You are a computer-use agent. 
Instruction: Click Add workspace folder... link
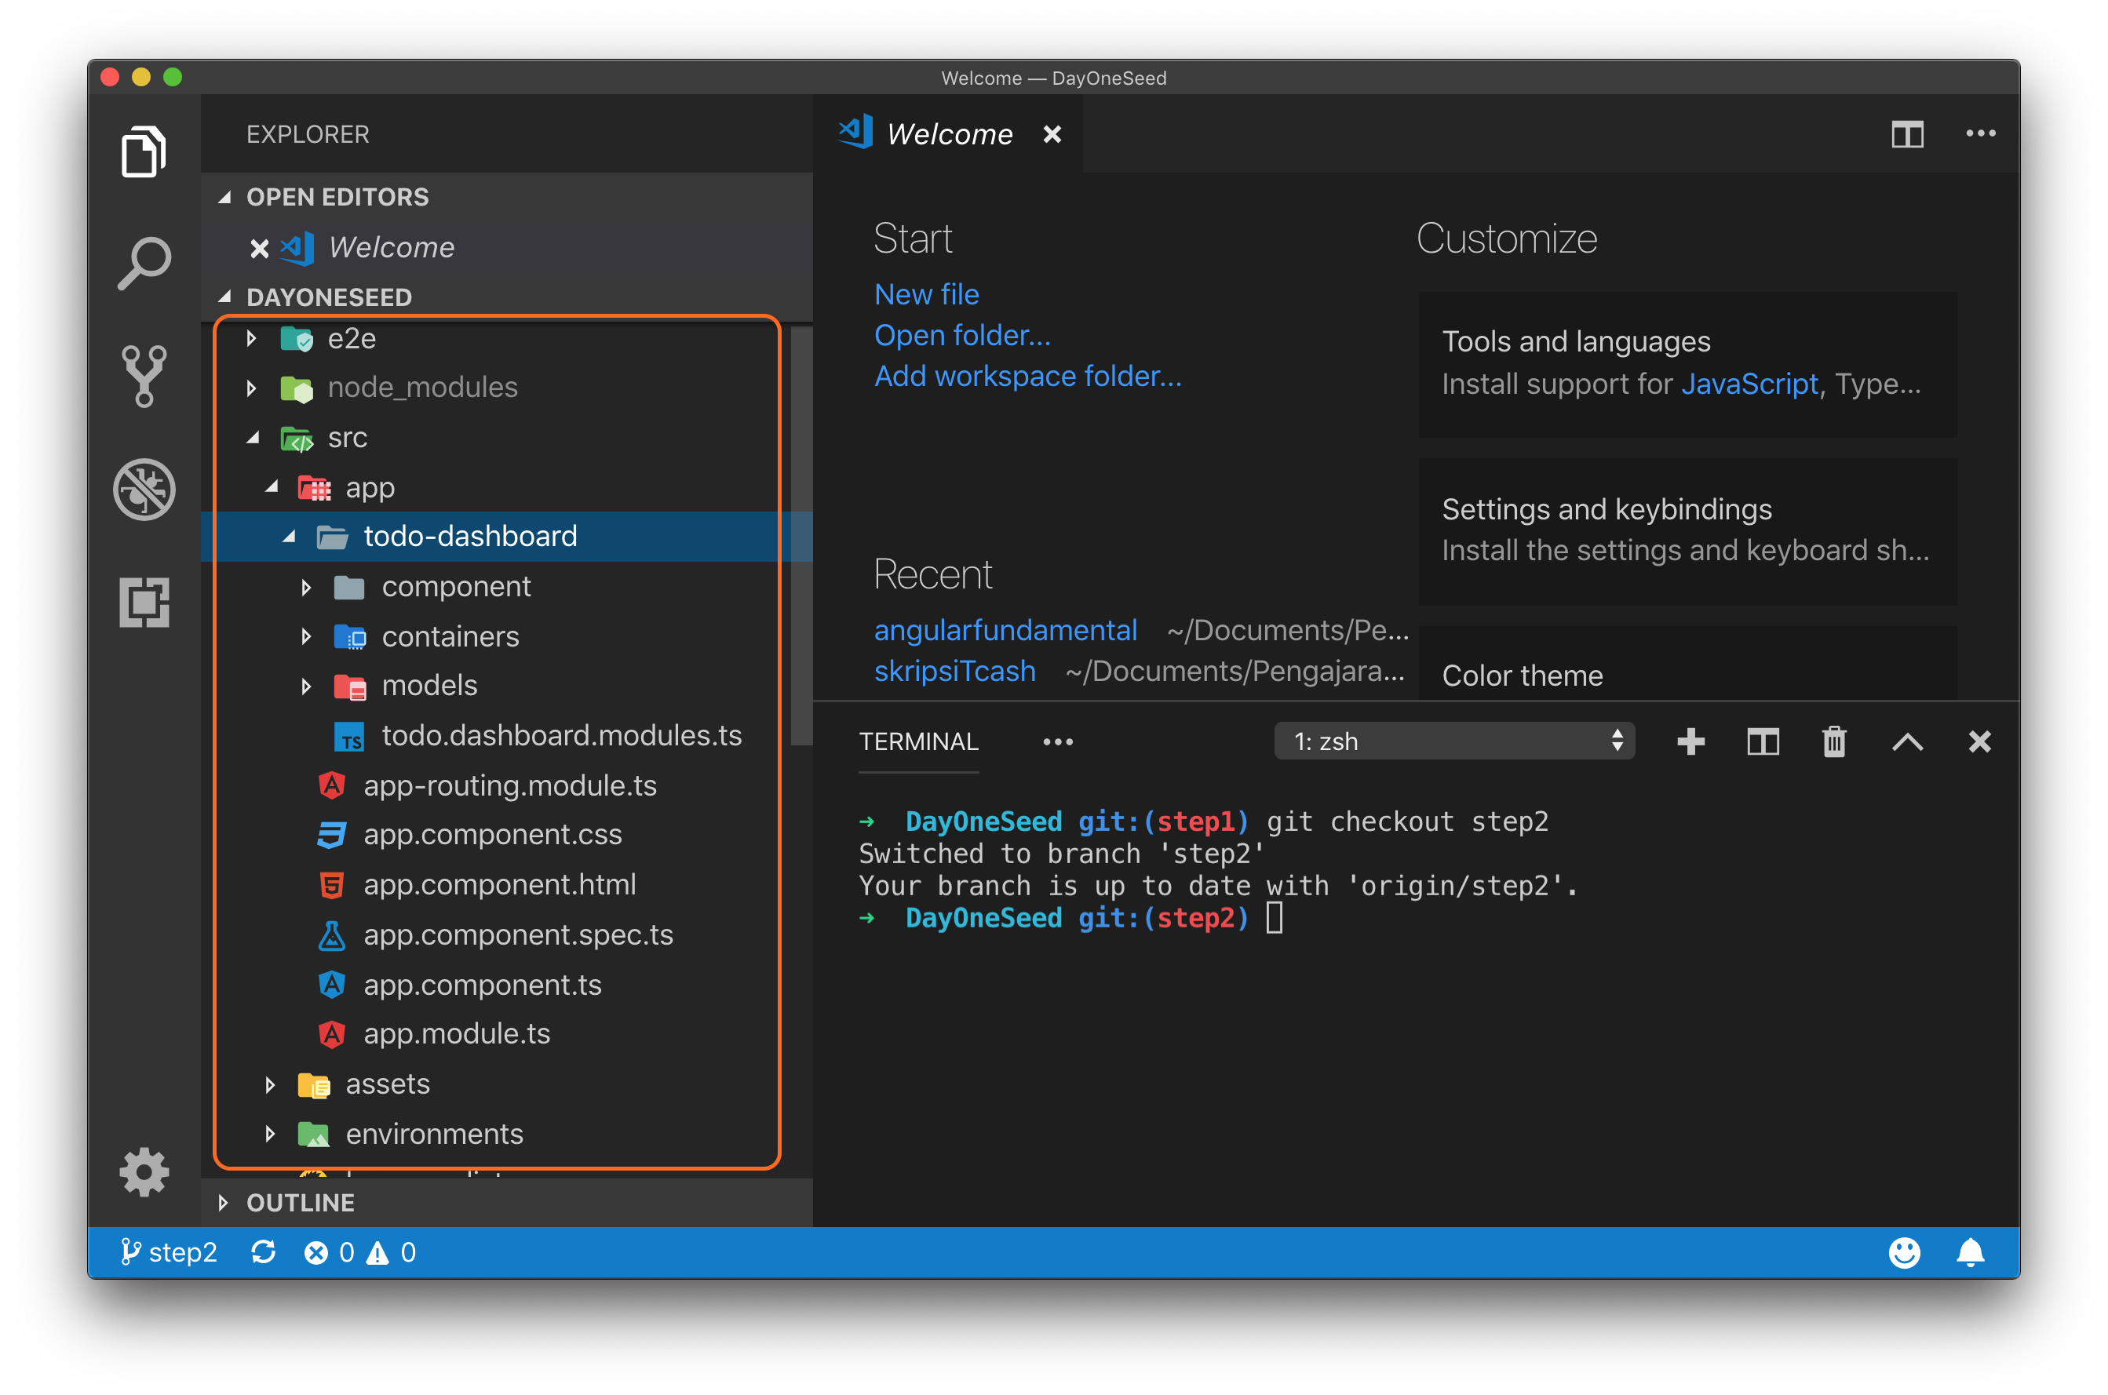tap(1028, 377)
